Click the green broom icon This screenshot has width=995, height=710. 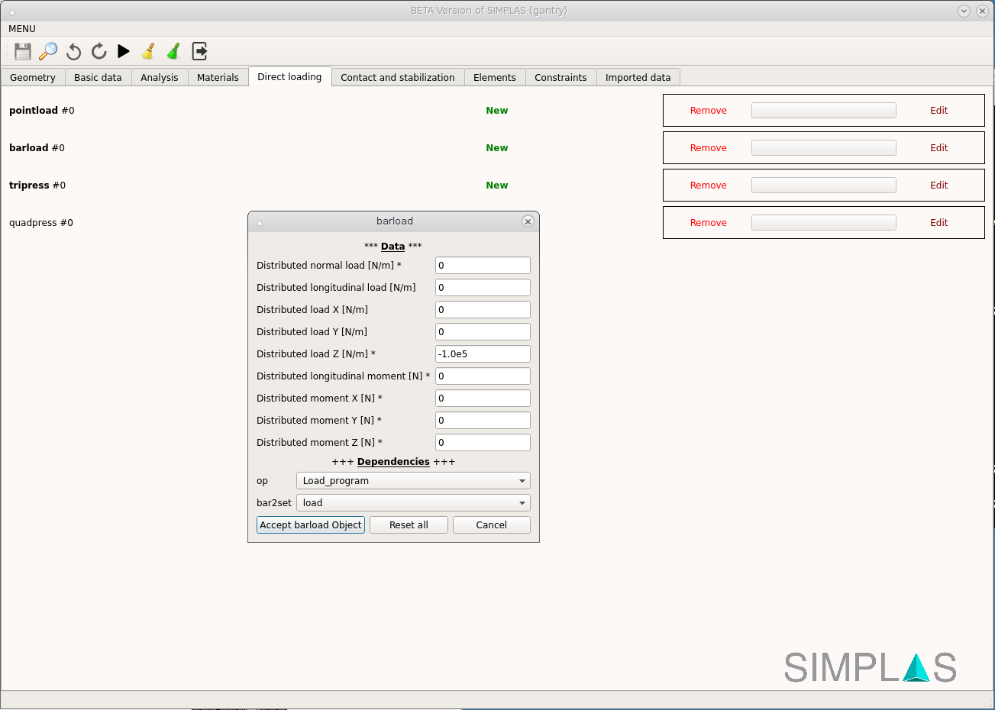pos(174,51)
